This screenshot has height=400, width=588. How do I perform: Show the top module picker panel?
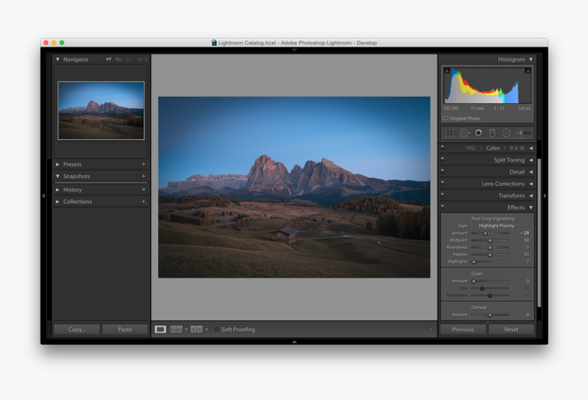tap(295, 50)
